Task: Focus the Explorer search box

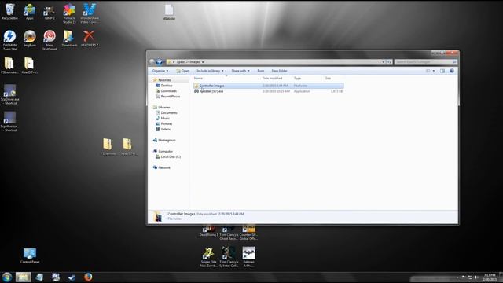Action: [x=425, y=62]
